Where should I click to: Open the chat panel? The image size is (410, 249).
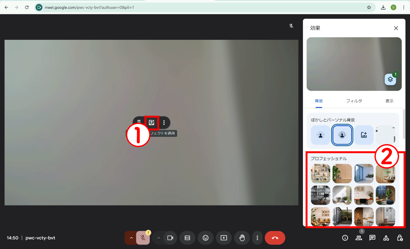372,238
